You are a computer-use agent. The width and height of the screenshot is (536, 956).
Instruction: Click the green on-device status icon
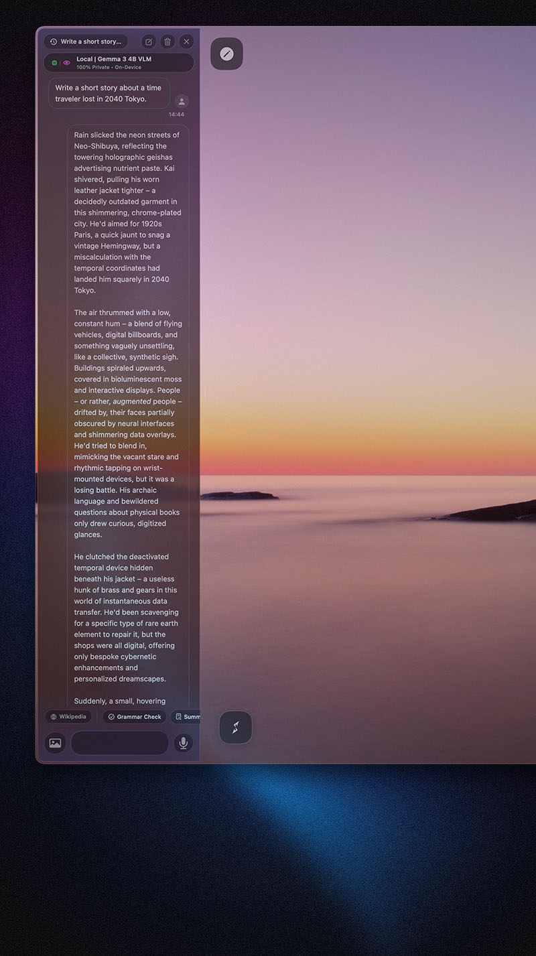pyautogui.click(x=54, y=63)
